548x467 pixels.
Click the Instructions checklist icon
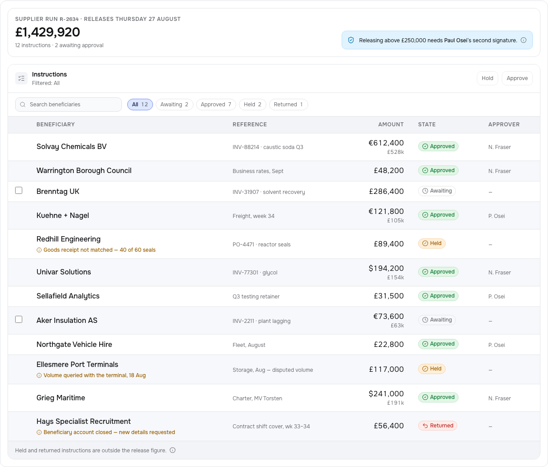pos(21,78)
